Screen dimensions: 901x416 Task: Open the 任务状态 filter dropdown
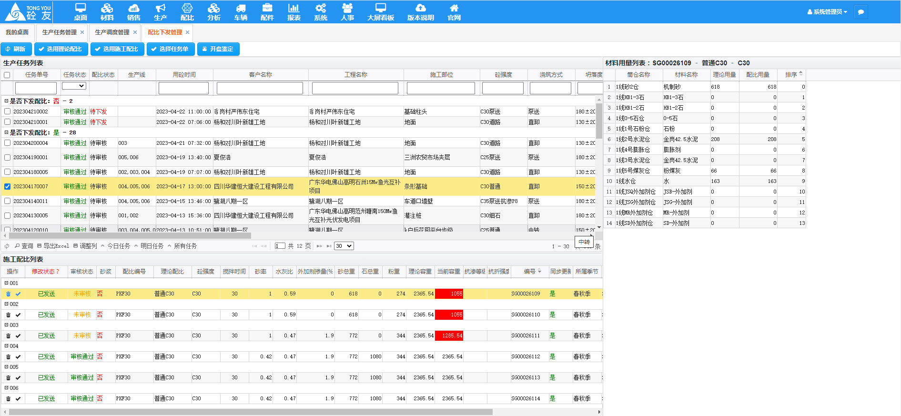(x=74, y=86)
